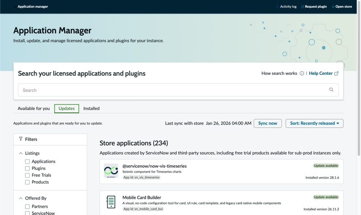Click the Installed version 26.11.2 text
This screenshot has width=361, height=215.
pyautogui.click(x=321, y=209)
